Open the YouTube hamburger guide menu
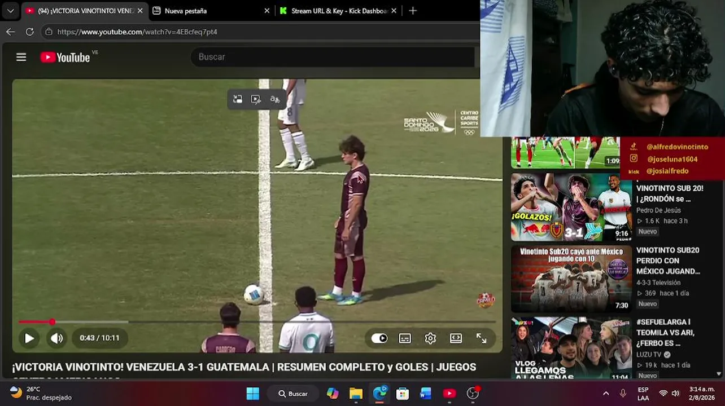Image resolution: width=725 pixels, height=406 pixels. coord(21,57)
